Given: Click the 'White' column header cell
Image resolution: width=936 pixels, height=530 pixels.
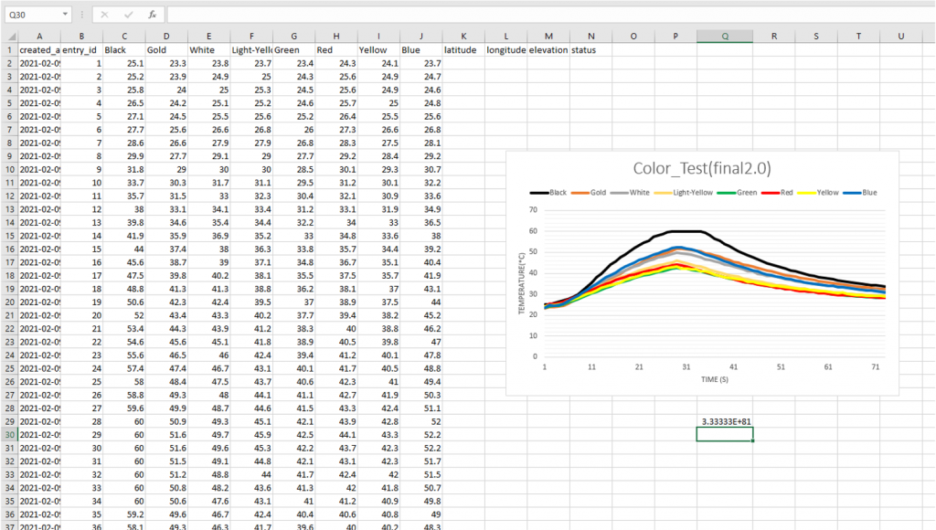Looking at the screenshot, I should click(209, 50).
